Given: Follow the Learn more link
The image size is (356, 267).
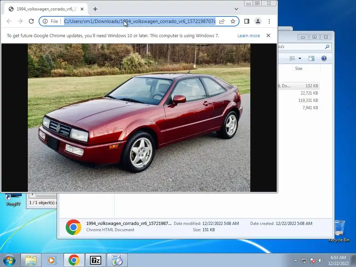Looking at the screenshot, I should coord(249,36).
